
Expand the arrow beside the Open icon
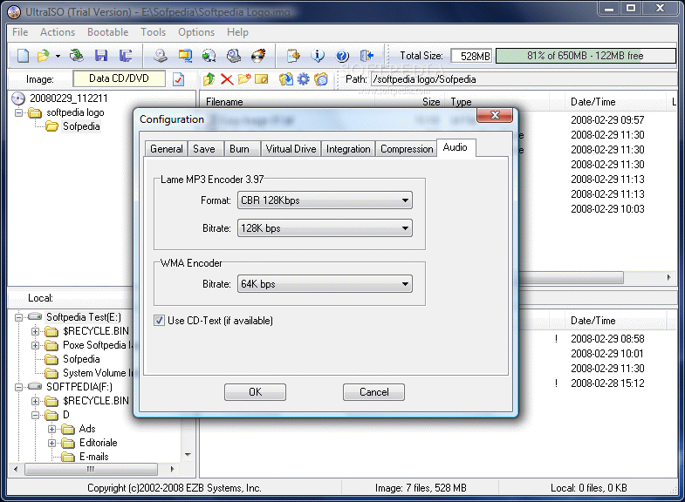tap(58, 56)
